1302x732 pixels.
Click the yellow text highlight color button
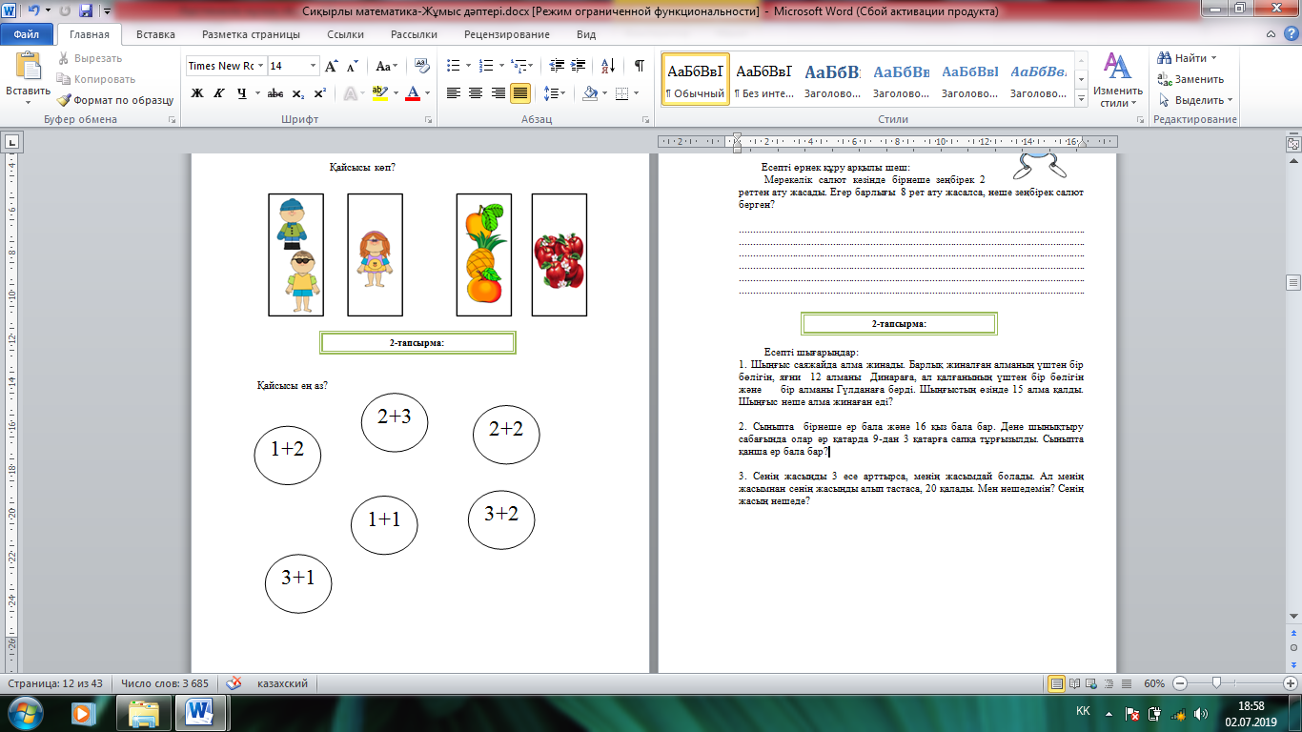379,93
